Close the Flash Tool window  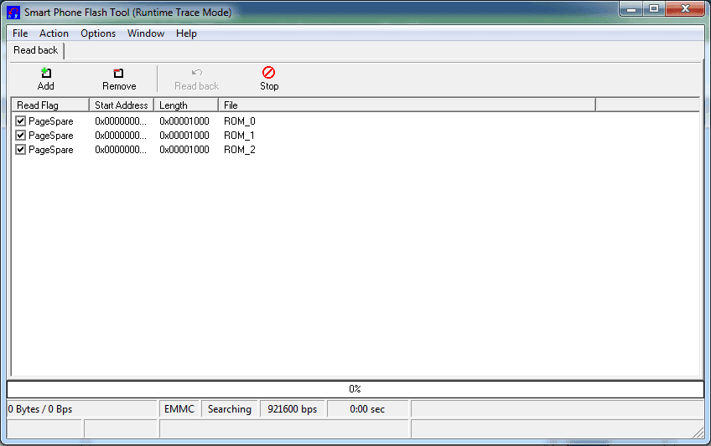[685, 9]
